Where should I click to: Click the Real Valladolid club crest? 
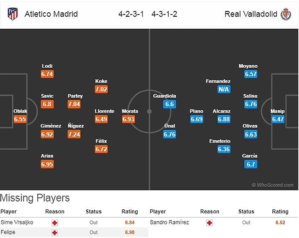[x=286, y=14]
